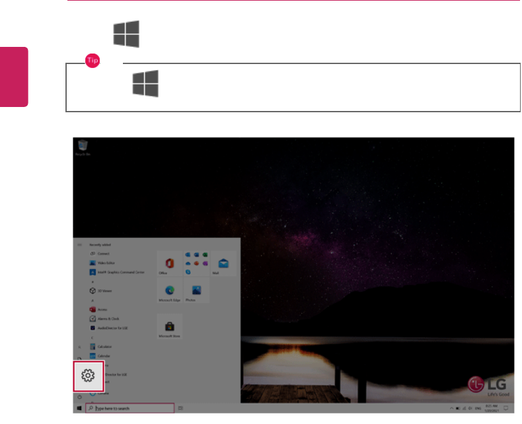Viewport: 522px width, 424px height.
Task: Click the 'A' letter group header
Action: point(93,300)
